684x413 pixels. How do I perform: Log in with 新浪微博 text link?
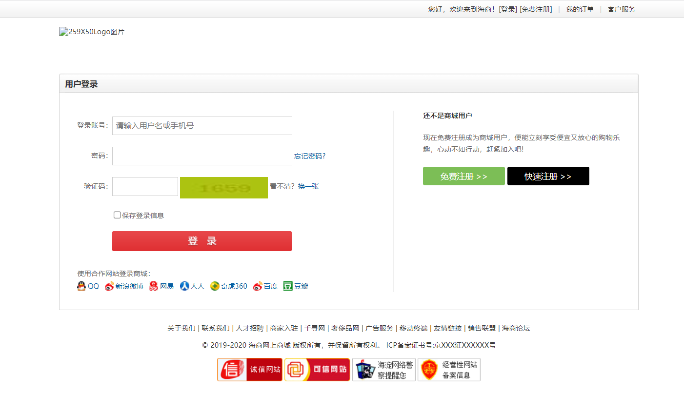129,286
